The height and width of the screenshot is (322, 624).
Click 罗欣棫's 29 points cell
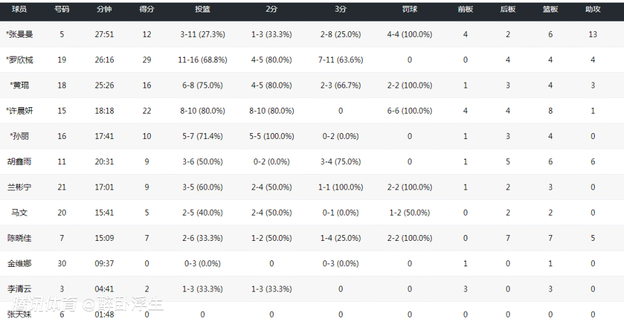(x=147, y=60)
